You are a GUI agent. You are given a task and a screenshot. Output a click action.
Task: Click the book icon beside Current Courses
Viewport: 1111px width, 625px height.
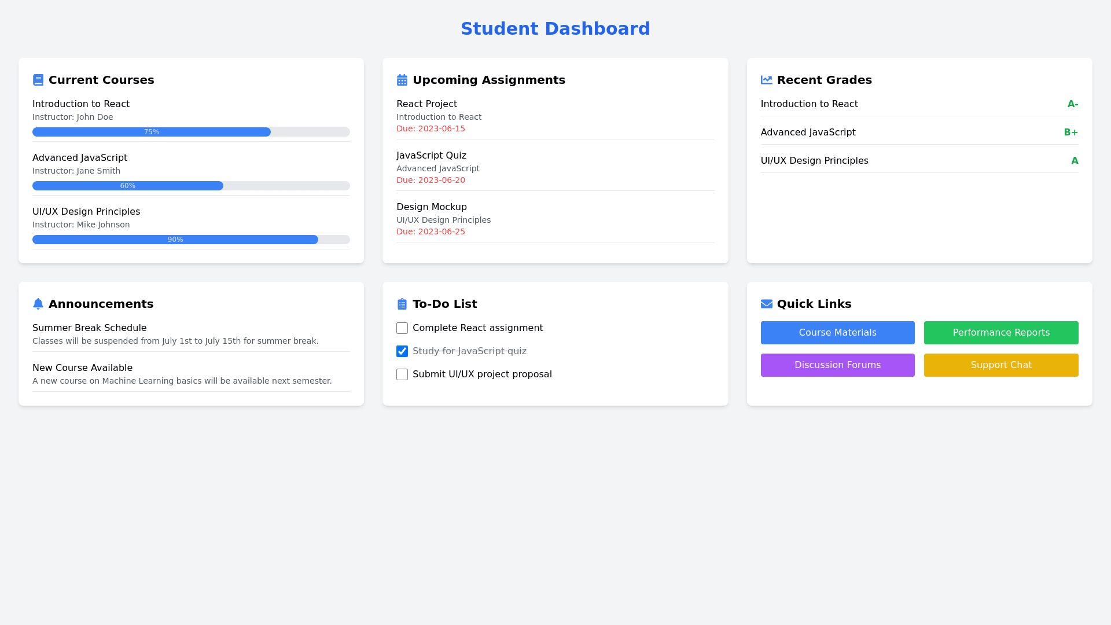(38, 80)
